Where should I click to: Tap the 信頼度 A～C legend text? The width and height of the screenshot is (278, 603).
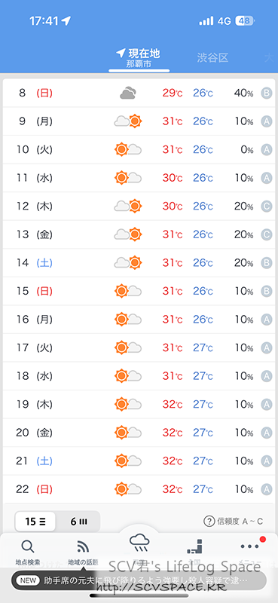click(240, 522)
